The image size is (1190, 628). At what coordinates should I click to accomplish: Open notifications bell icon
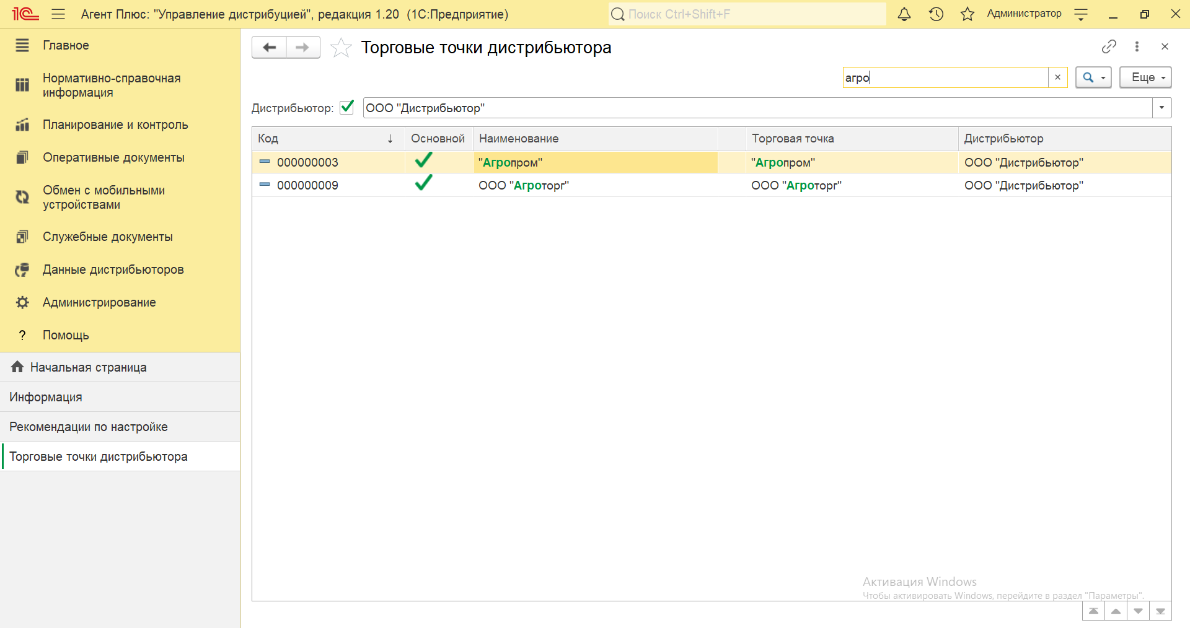[x=904, y=14]
